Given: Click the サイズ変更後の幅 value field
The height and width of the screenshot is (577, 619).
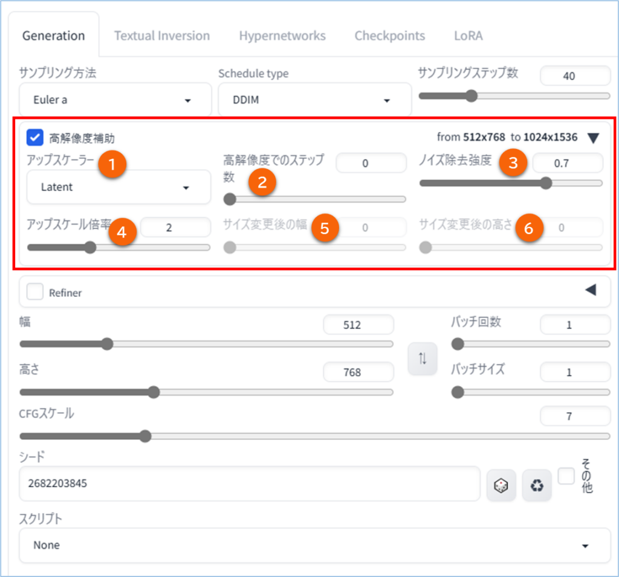Looking at the screenshot, I should (371, 228).
